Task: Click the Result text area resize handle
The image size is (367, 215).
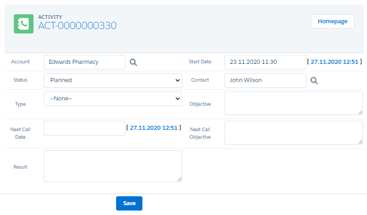Action: click(179, 179)
